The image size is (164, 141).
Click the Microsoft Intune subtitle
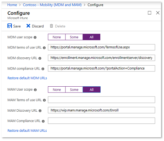click(x=17, y=18)
